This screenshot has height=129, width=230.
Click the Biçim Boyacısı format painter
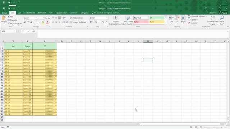click(15, 23)
